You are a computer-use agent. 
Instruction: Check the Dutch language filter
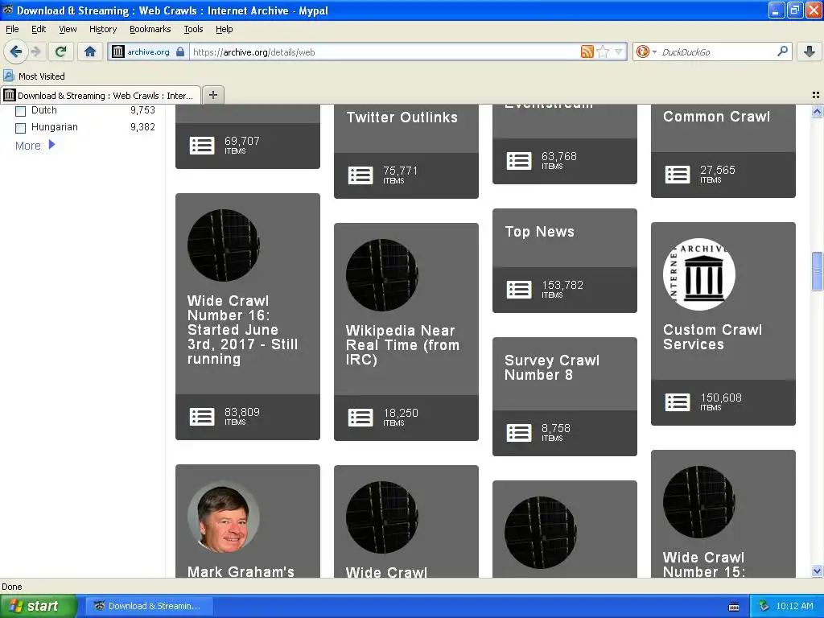[x=20, y=111]
